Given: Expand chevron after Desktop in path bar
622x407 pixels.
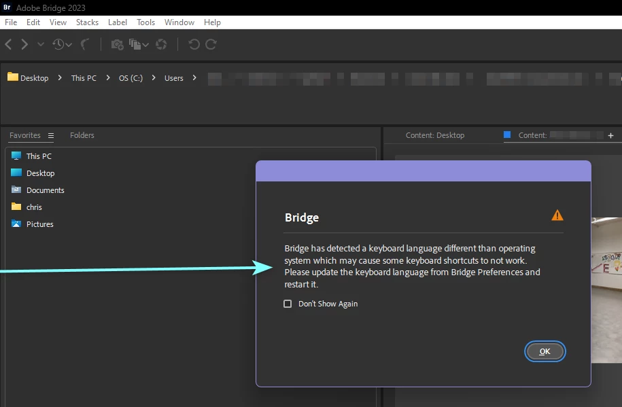Looking at the screenshot, I should coord(60,77).
